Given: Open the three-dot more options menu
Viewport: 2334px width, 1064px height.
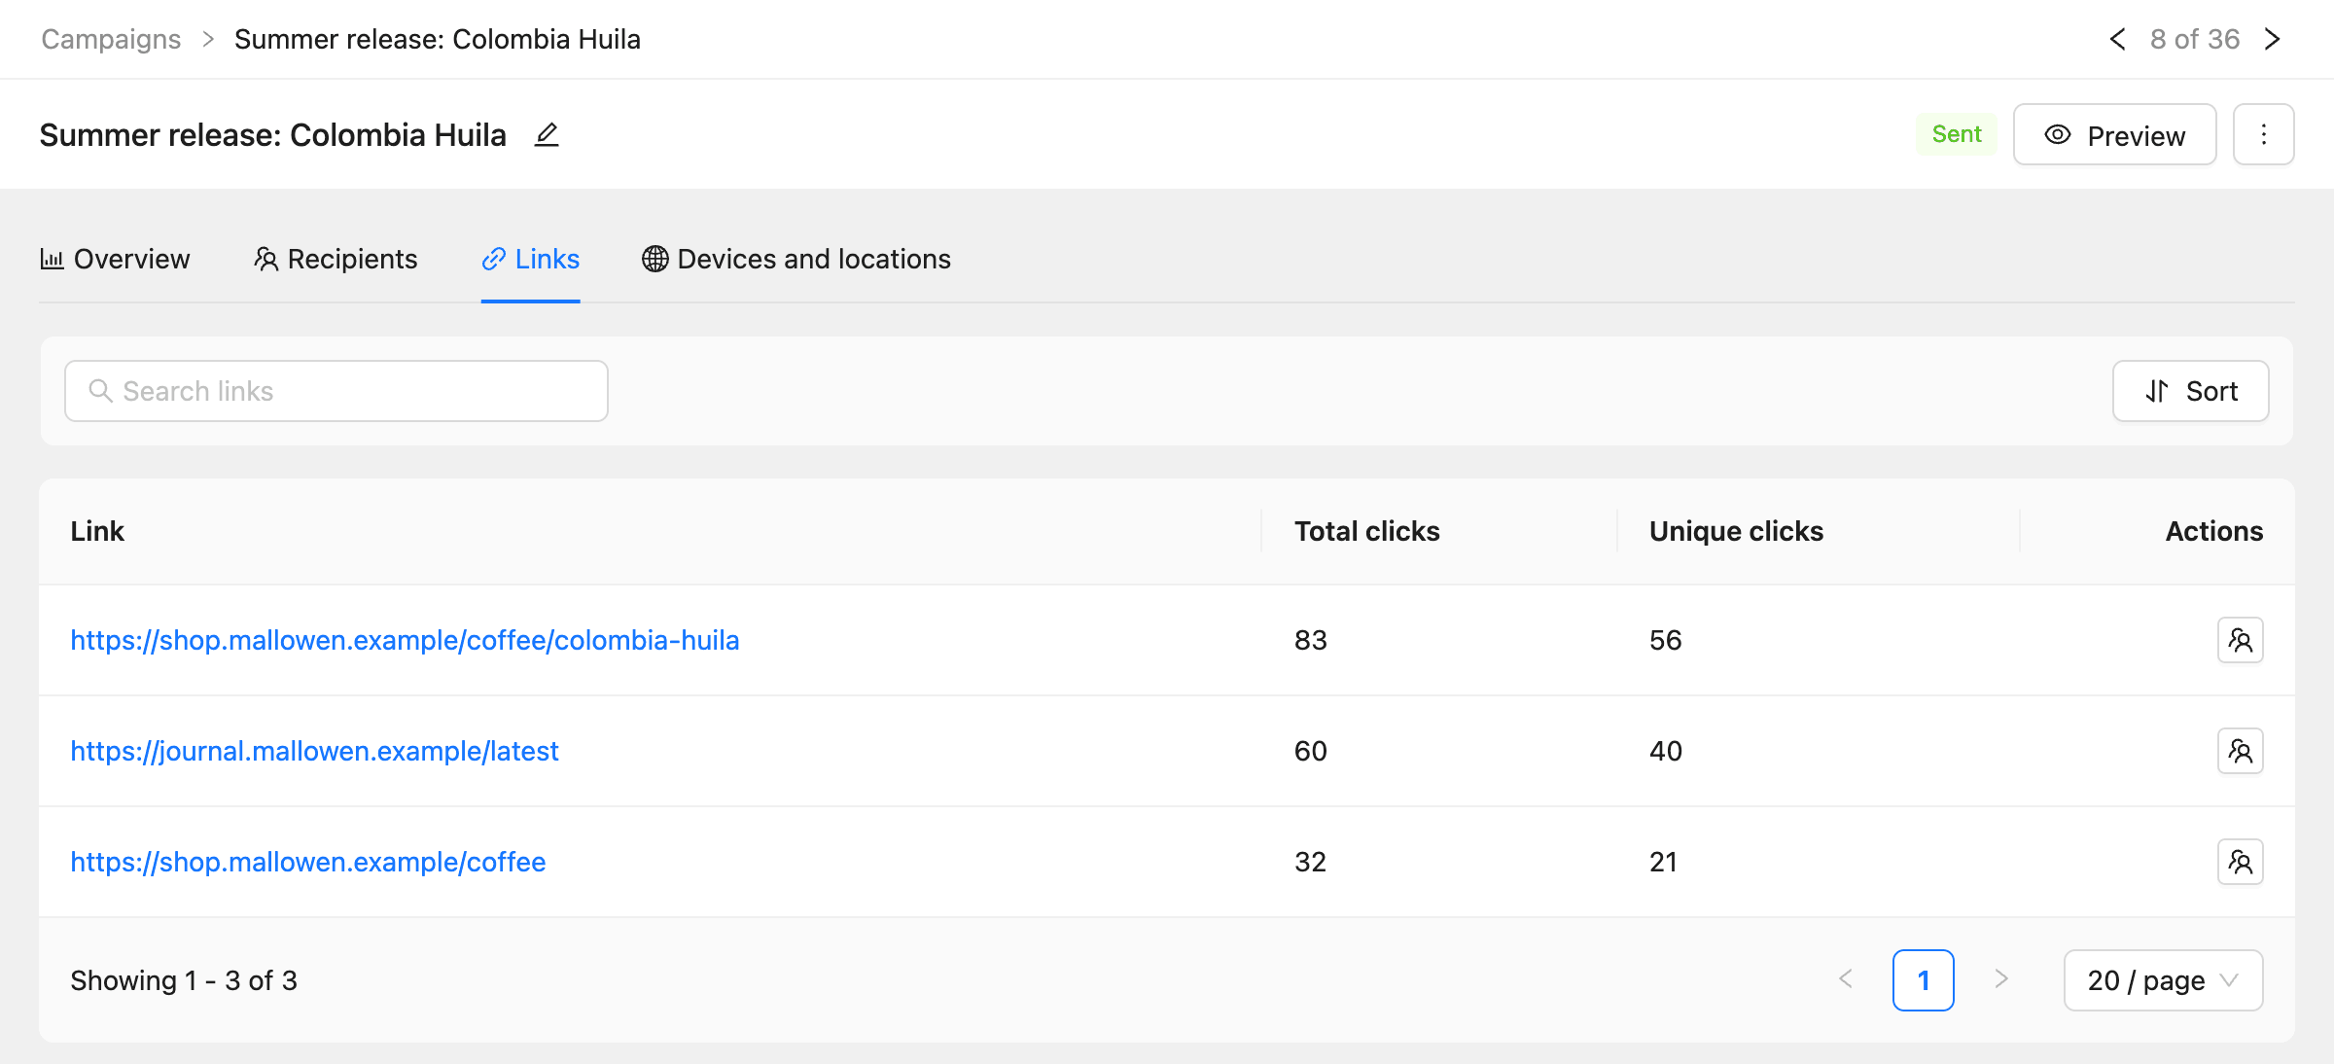Looking at the screenshot, I should pos(2264,134).
